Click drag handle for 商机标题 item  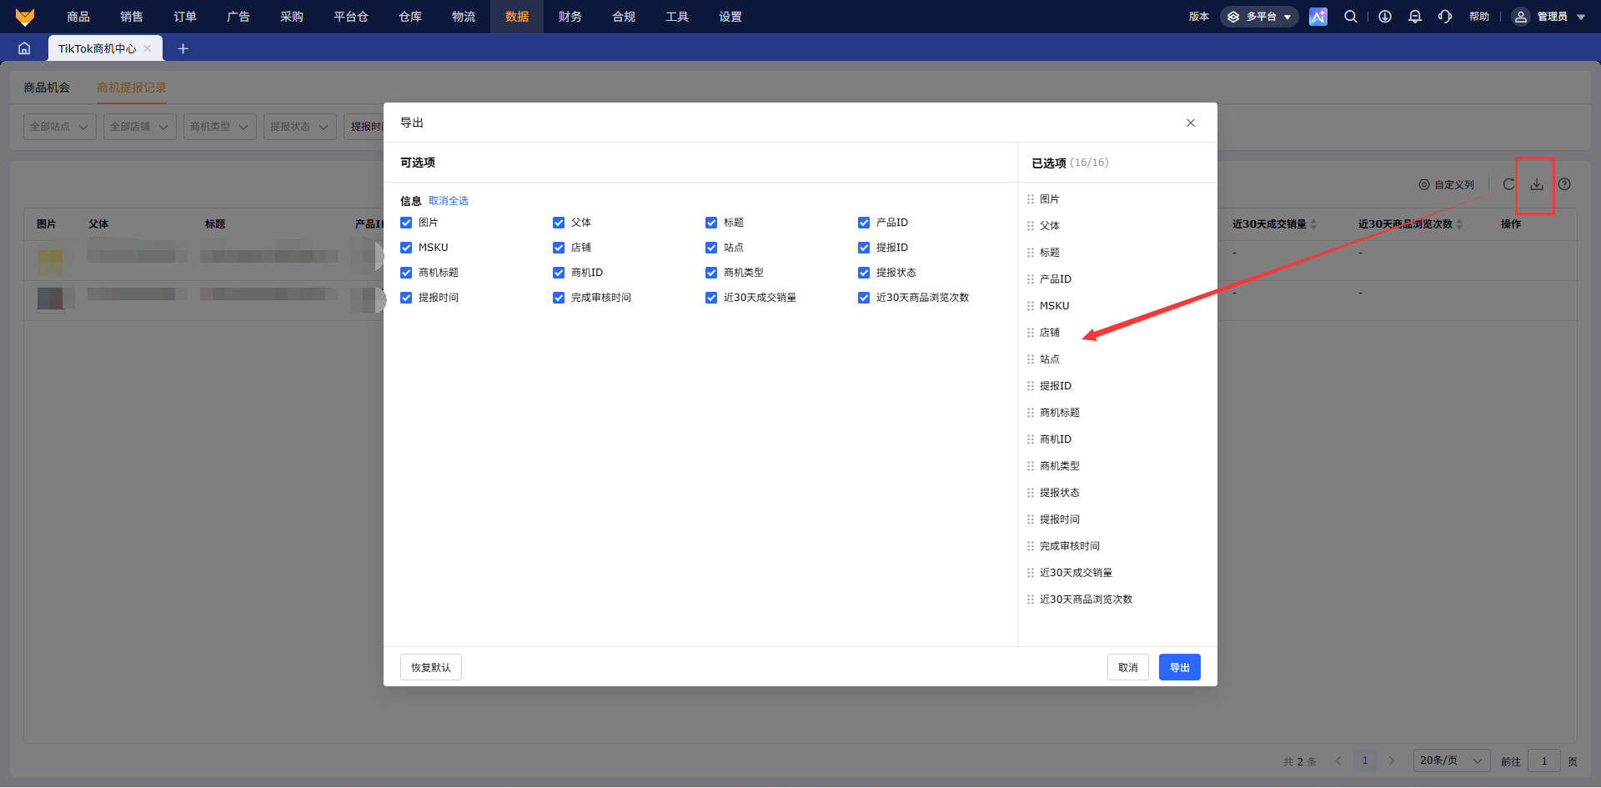click(x=1031, y=413)
